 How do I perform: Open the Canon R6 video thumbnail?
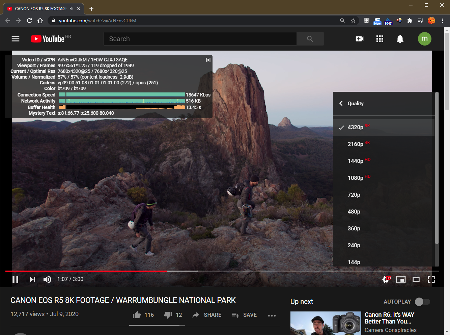[x=325, y=323]
